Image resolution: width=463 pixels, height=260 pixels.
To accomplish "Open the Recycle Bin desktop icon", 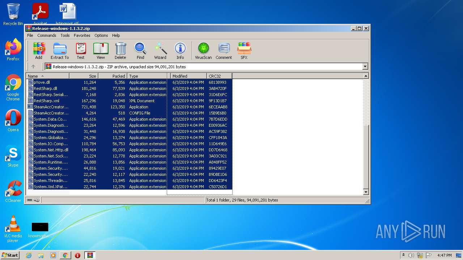I will point(13,14).
